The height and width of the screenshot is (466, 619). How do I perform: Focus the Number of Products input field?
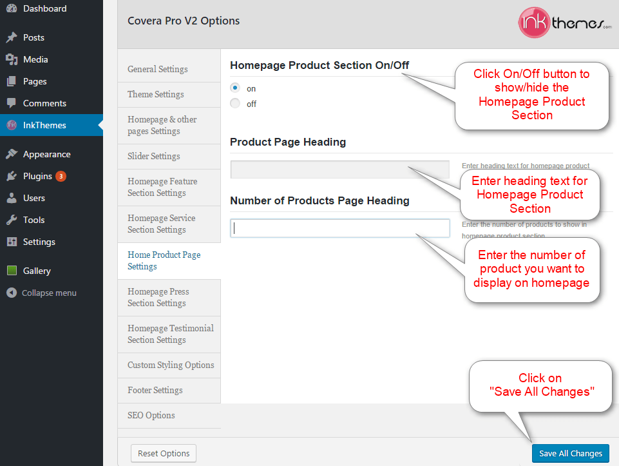point(340,228)
